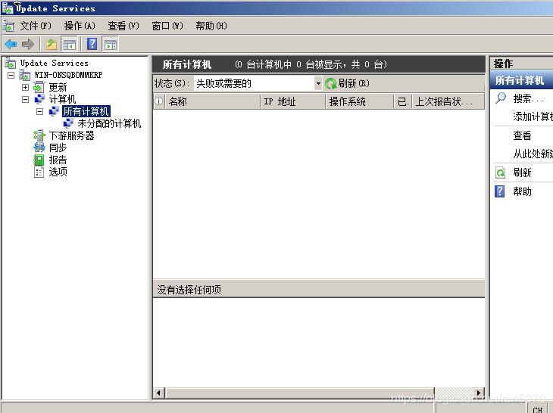Click the 刷新(R) button

347,83
